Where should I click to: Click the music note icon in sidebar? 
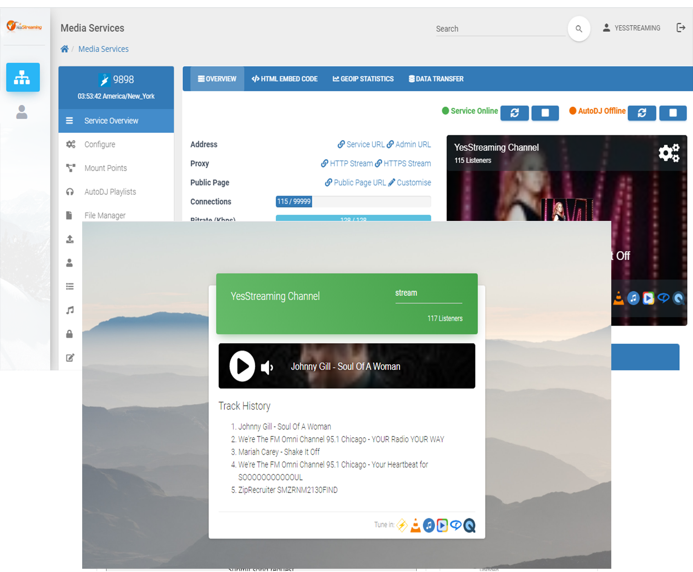[70, 310]
